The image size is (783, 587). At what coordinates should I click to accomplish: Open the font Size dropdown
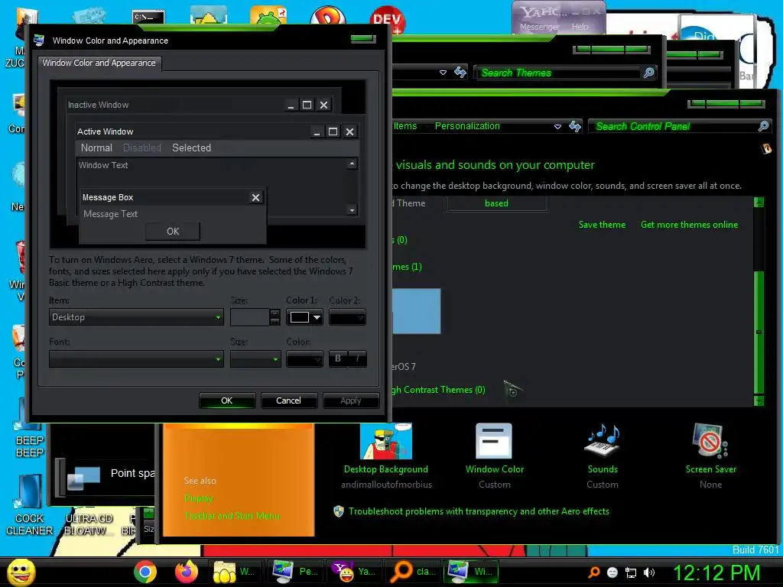coord(255,359)
